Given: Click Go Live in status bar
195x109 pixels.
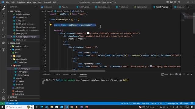Looking at the screenshot, I should tap(184, 103).
